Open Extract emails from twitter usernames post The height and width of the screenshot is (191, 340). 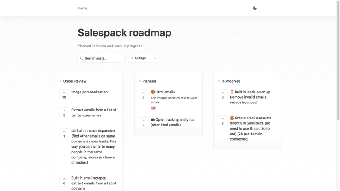94,113
